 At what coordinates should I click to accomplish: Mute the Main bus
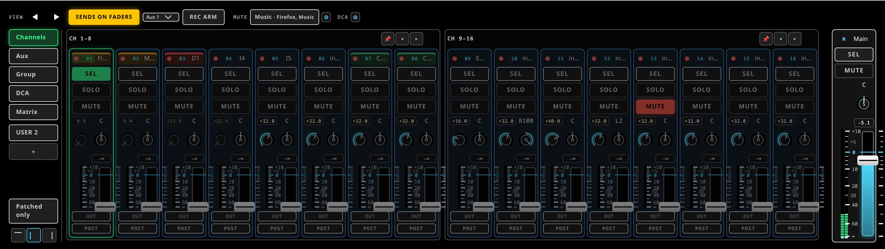[x=854, y=71]
